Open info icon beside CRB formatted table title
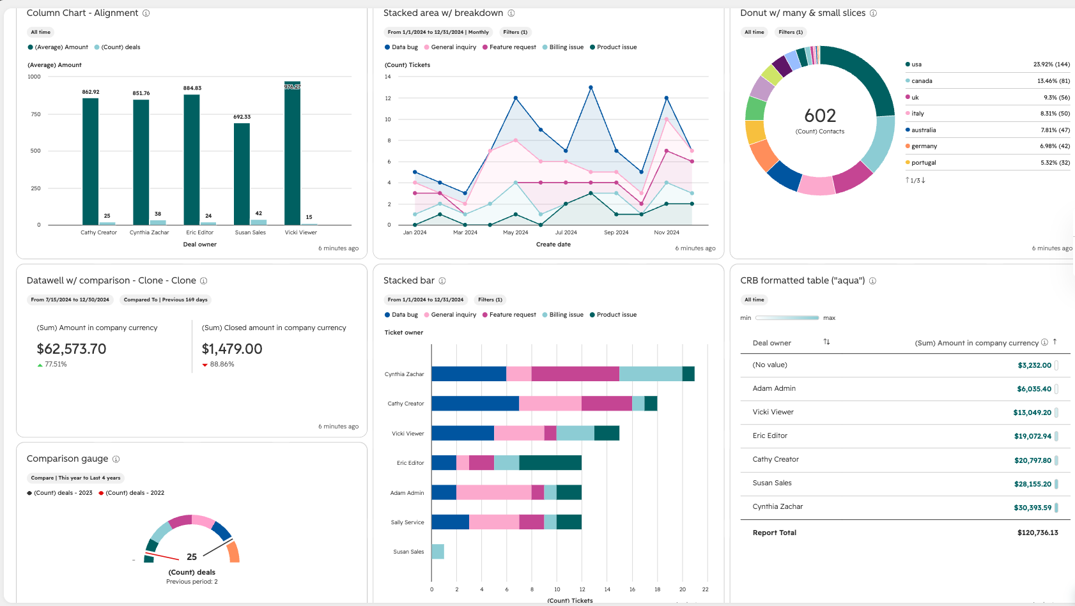 coord(872,281)
